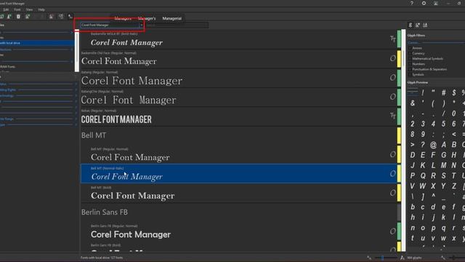This screenshot has height=262, width=465.
Task: Click the TrueType icon on the Bebas row
Action: (x=392, y=116)
